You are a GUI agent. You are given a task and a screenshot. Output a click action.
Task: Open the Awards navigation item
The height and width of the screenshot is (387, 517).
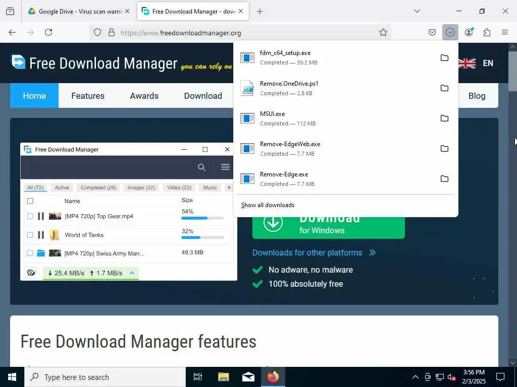144,96
